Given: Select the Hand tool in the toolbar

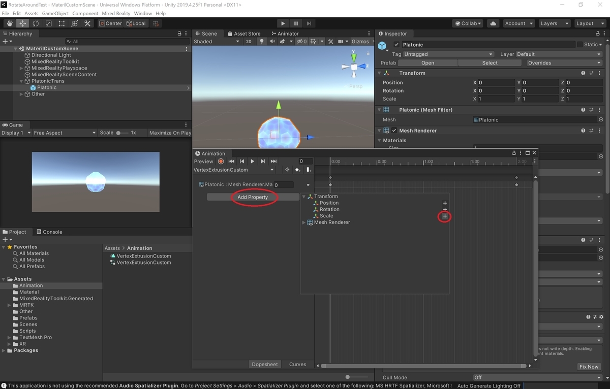Looking at the screenshot, I should [x=10, y=23].
